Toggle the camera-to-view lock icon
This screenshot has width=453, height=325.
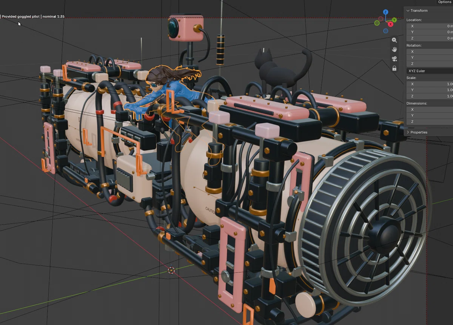(394, 68)
